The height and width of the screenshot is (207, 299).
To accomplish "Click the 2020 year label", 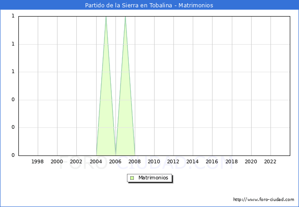I will coord(251,161).
